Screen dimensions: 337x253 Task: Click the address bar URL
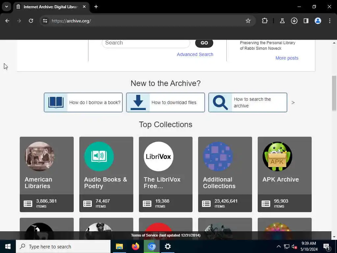coord(71,21)
